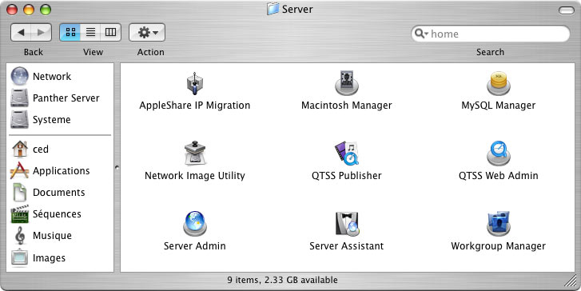
Task: Click the Network Image Utility icon
Action: pos(194,153)
